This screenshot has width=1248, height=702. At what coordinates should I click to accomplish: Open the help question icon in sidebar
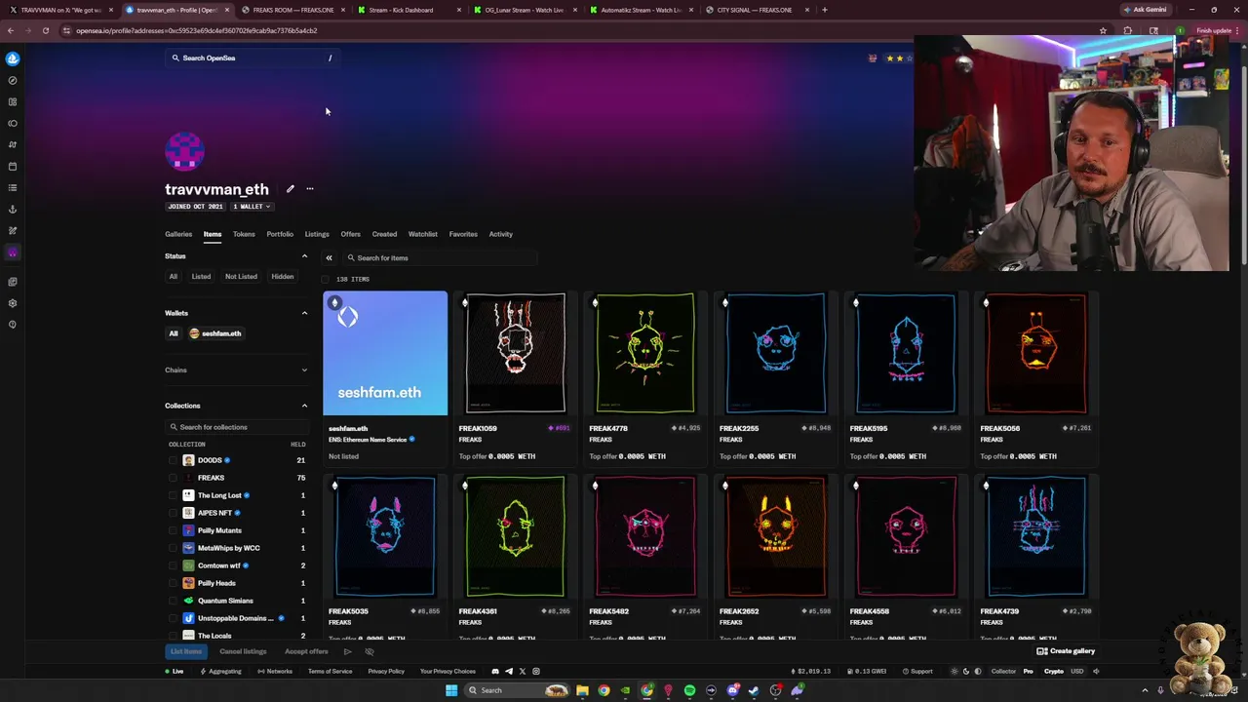[13, 325]
